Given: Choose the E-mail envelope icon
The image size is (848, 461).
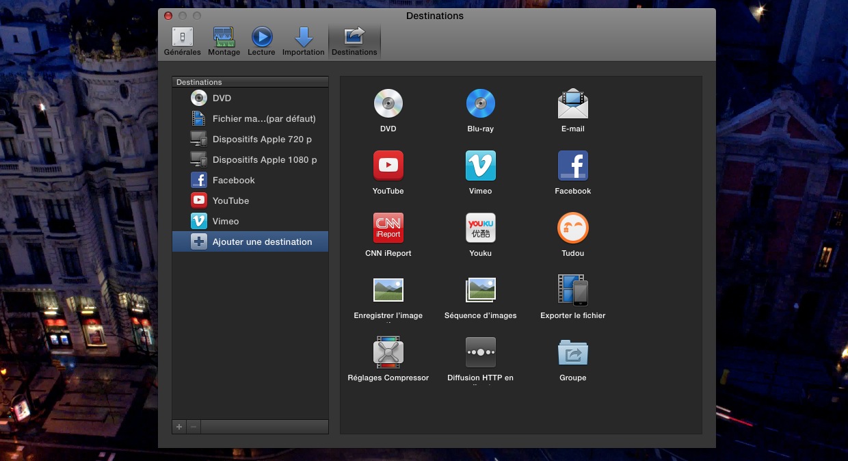Looking at the screenshot, I should click(572, 104).
